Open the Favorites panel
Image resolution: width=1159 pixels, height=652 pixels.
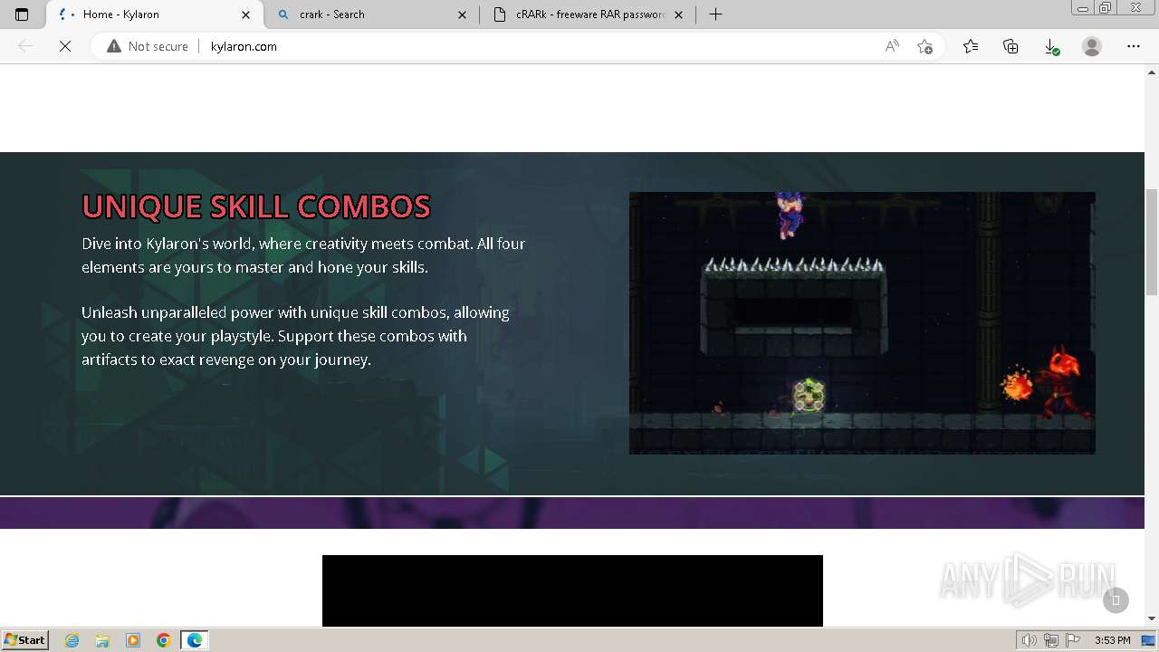[x=971, y=46]
